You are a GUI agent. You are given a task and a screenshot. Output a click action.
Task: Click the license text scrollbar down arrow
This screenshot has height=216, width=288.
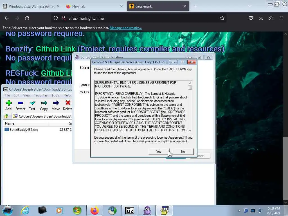190,131
